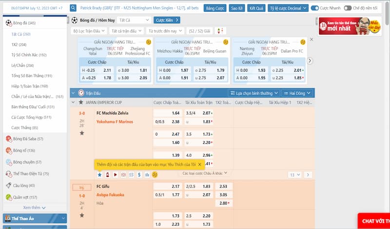390x229 pixels.
Task: Toggle the Chế độ nền tối dark mode
Action: pos(347,8)
